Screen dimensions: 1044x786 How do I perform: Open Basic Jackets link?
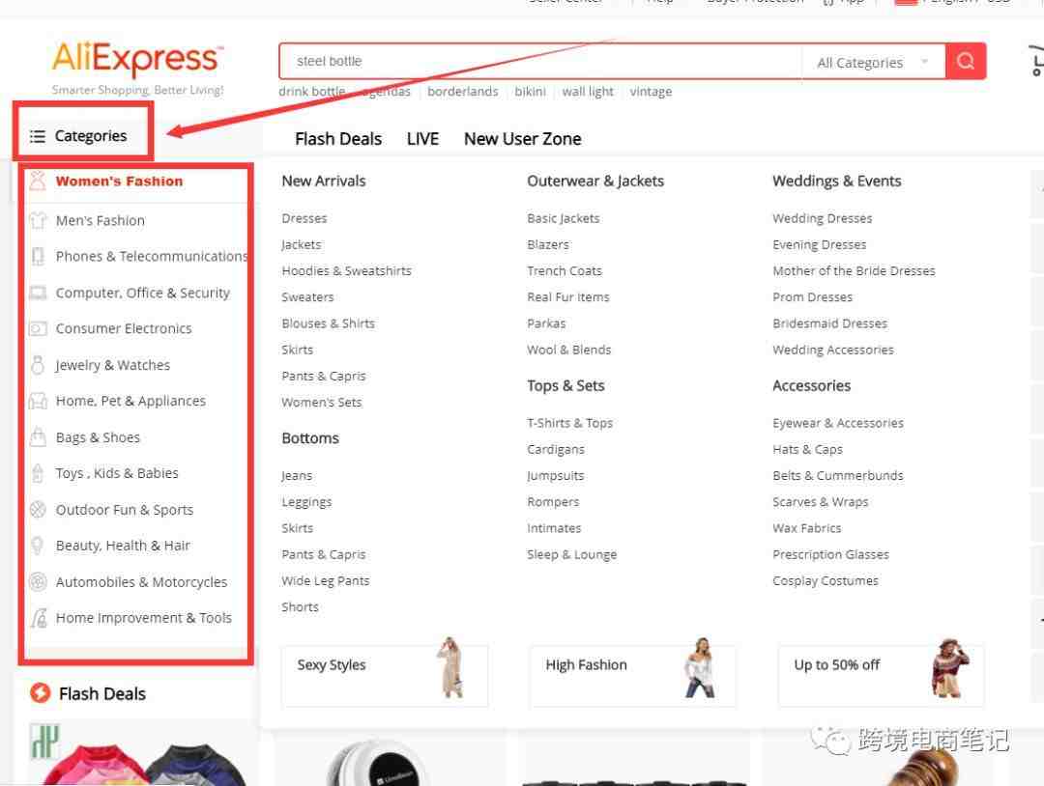click(x=564, y=218)
